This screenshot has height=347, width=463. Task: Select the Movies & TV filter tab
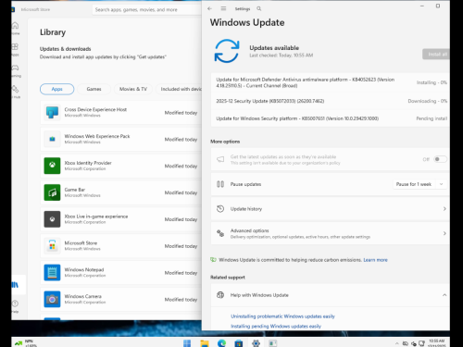pos(133,89)
